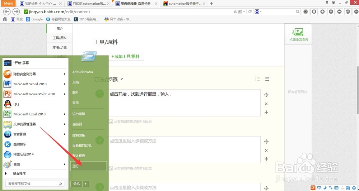Expand the Microsoft PowerPoint 2010 submenu arrow
The width and height of the screenshot is (359, 191).
click(x=64, y=94)
